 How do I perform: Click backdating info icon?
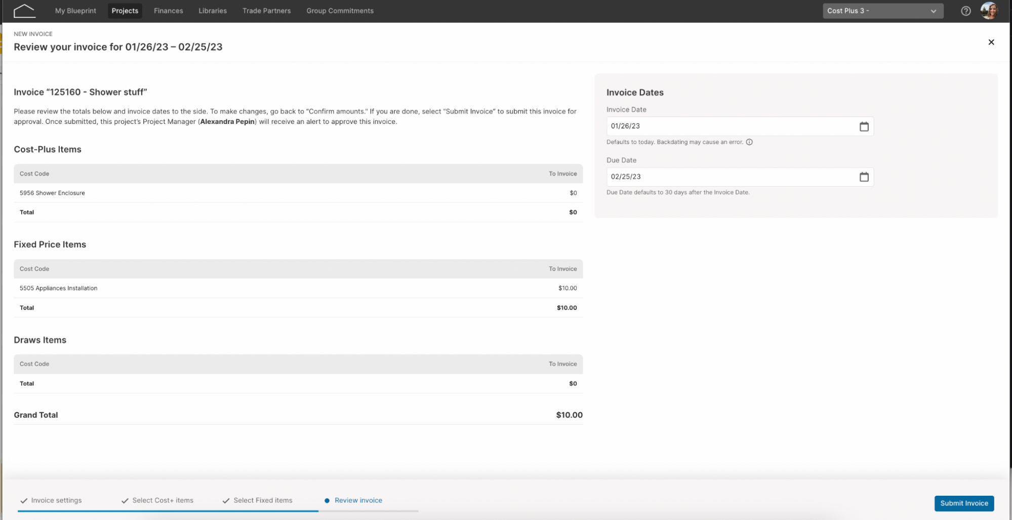(749, 142)
